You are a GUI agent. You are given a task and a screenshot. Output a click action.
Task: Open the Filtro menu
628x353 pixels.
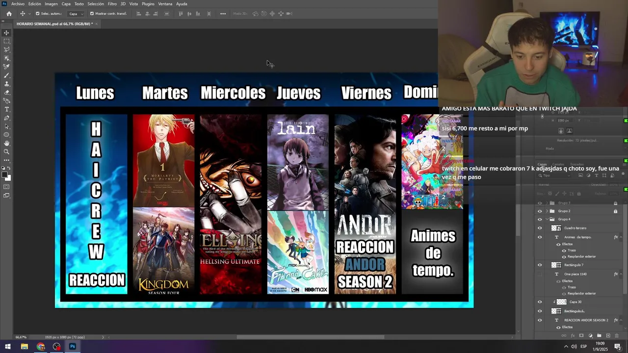pos(112,4)
